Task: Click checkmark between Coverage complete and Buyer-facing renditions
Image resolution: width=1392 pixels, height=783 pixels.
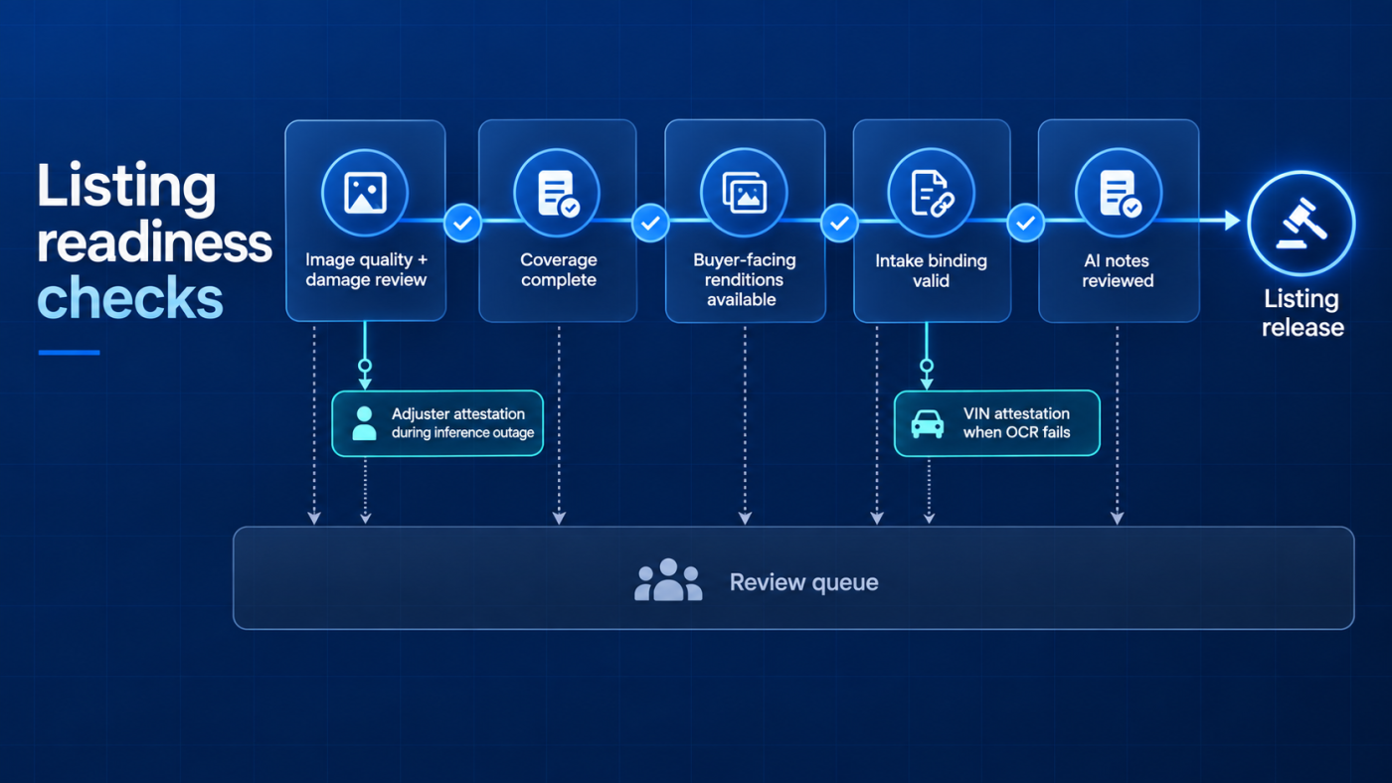Action: click(x=650, y=223)
